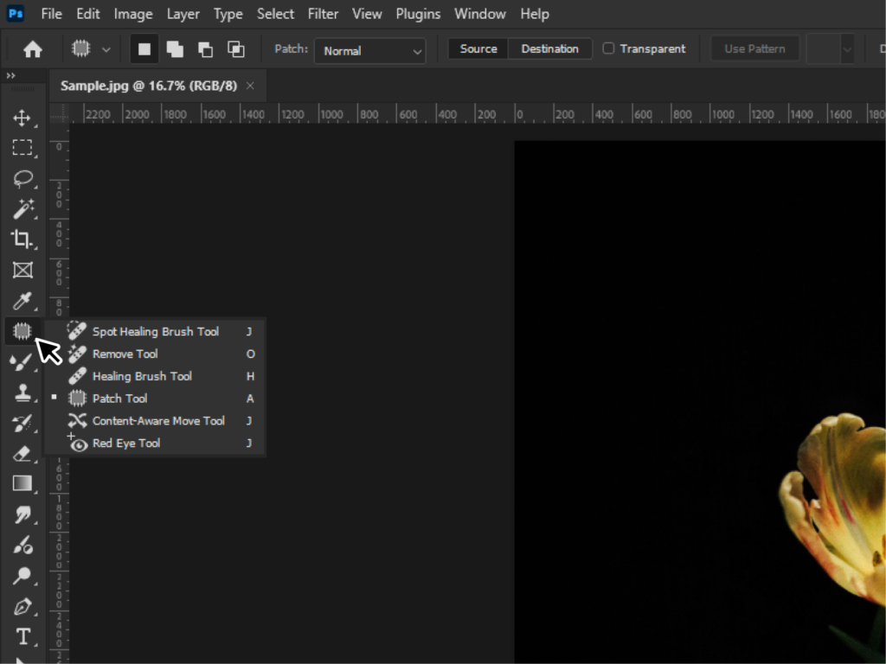Screen dimensions: 886x664
Task: Click the Home screen button
Action: [32, 49]
